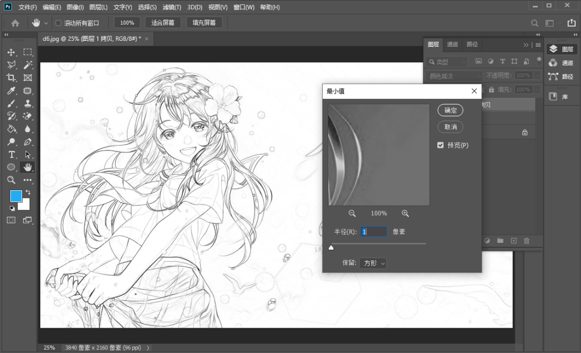Screen dimensions: 581x353
Task: Switch to the 通道 tab in the panel
Action: click(452, 45)
